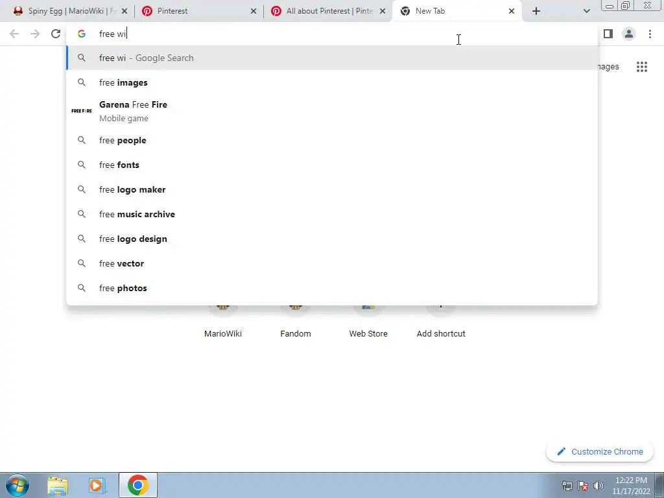This screenshot has height=498, width=664.
Task: Go back using the back arrow
Action: click(14, 34)
